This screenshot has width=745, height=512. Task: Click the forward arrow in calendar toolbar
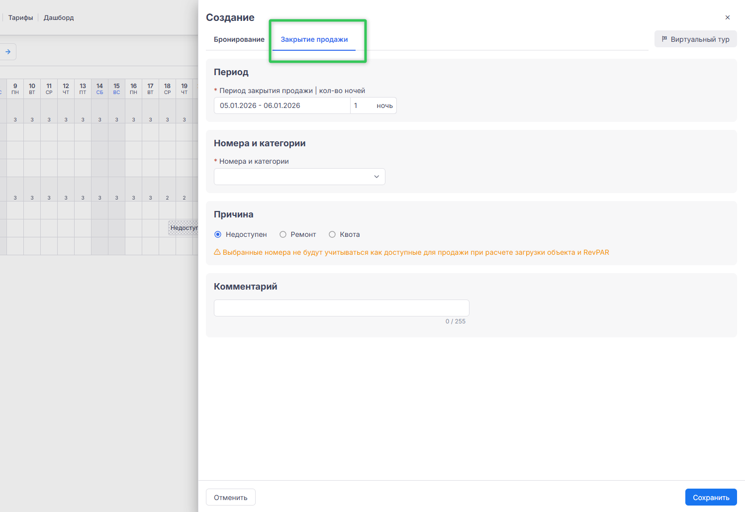8,52
